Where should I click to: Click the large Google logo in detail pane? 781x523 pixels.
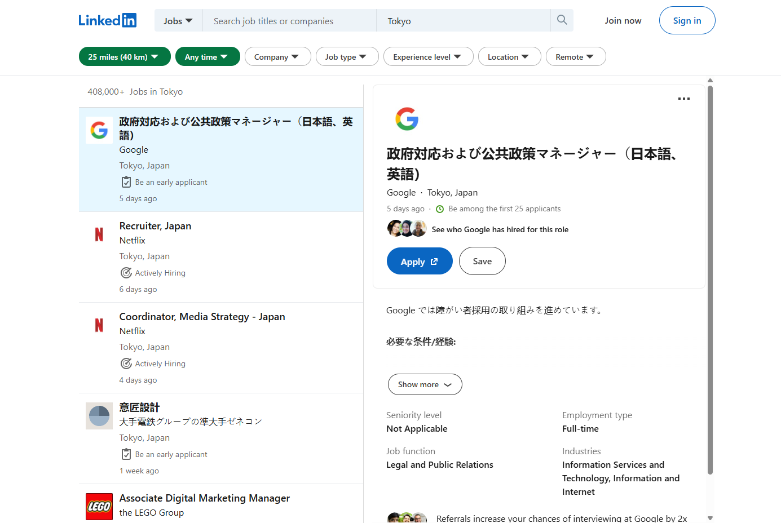[407, 119]
